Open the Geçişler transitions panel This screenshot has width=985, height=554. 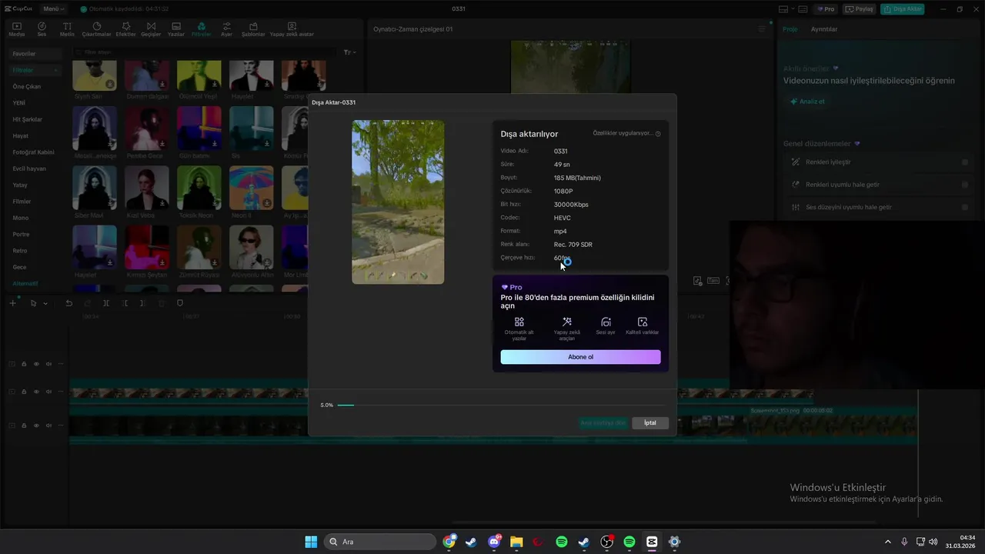151,29
